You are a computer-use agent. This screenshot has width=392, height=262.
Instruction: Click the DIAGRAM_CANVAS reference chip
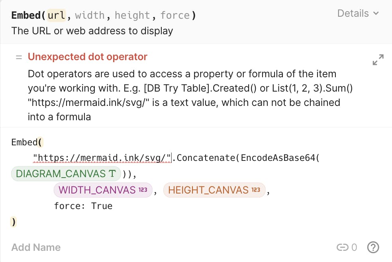(x=66, y=174)
